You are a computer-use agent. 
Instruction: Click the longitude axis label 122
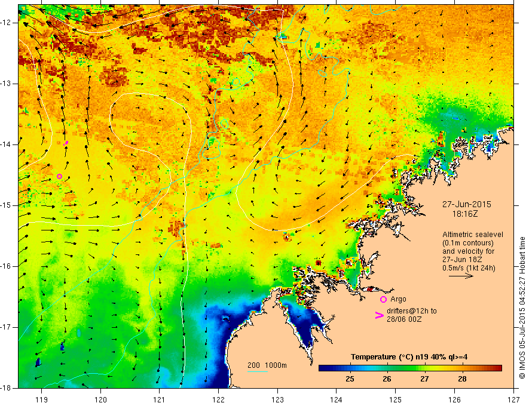tap(218, 399)
